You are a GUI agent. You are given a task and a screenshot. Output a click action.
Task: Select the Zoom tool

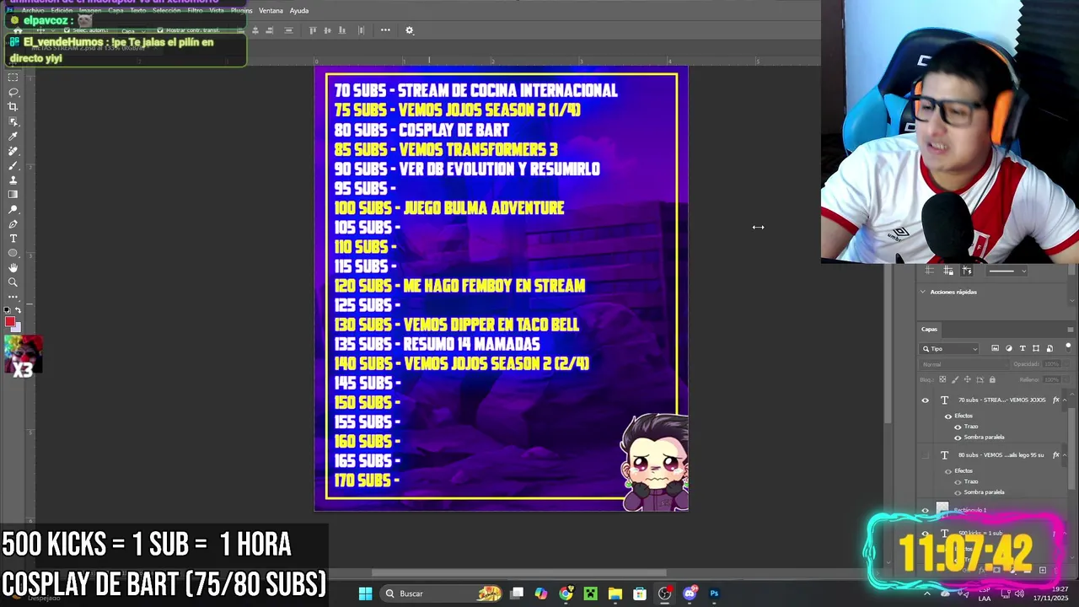[x=13, y=282]
